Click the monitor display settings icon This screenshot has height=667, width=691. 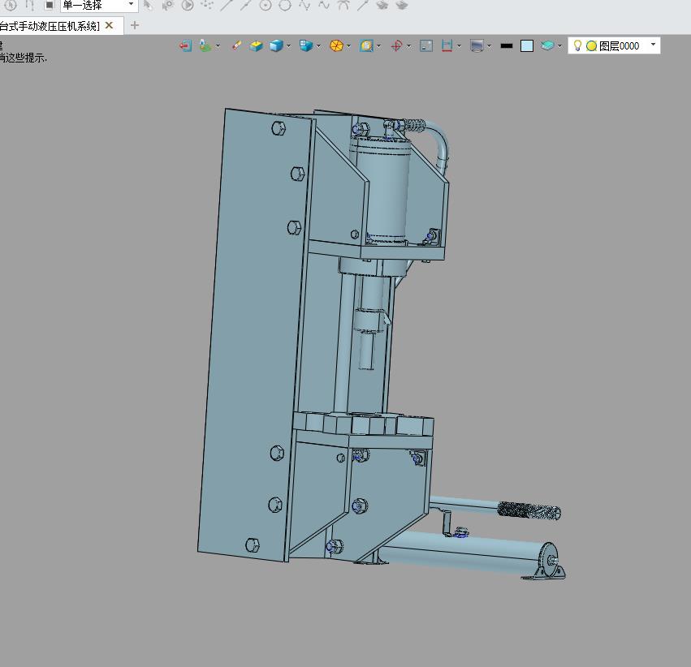[477, 45]
